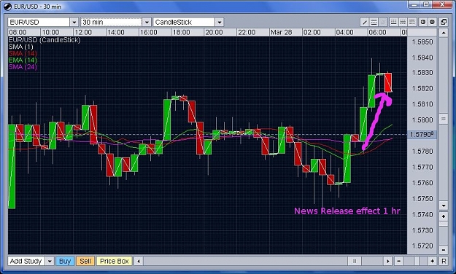
Task: Reset the chart view with R button
Action: tap(444, 261)
